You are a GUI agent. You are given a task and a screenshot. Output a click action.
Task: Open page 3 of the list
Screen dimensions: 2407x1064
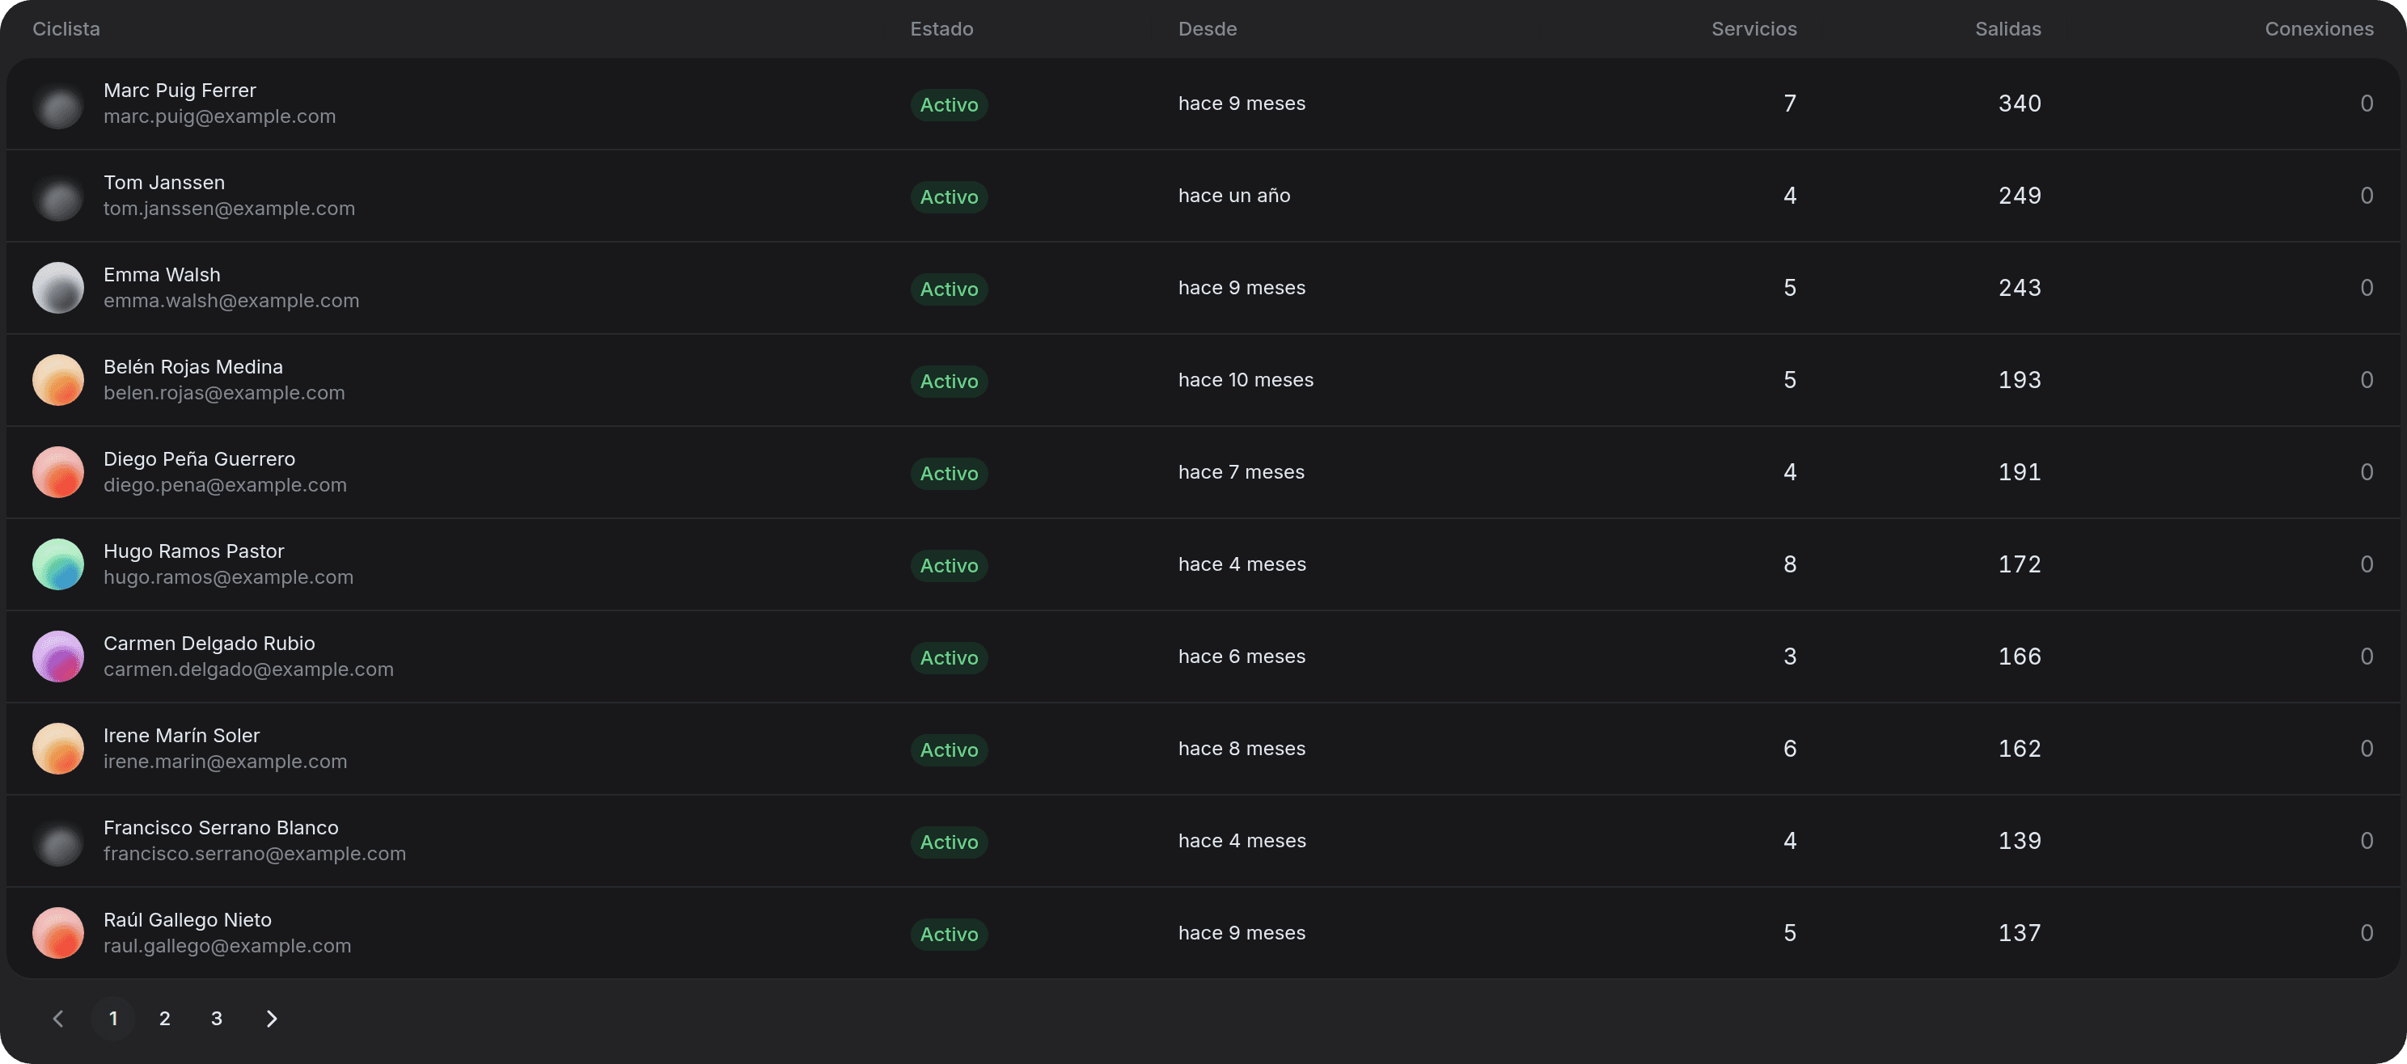216,1018
